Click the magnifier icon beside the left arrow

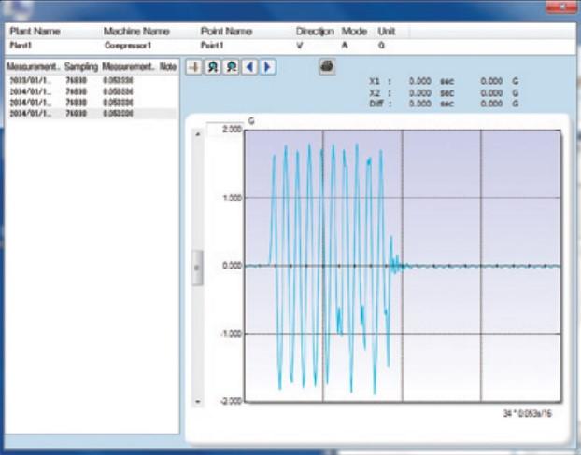click(x=232, y=67)
